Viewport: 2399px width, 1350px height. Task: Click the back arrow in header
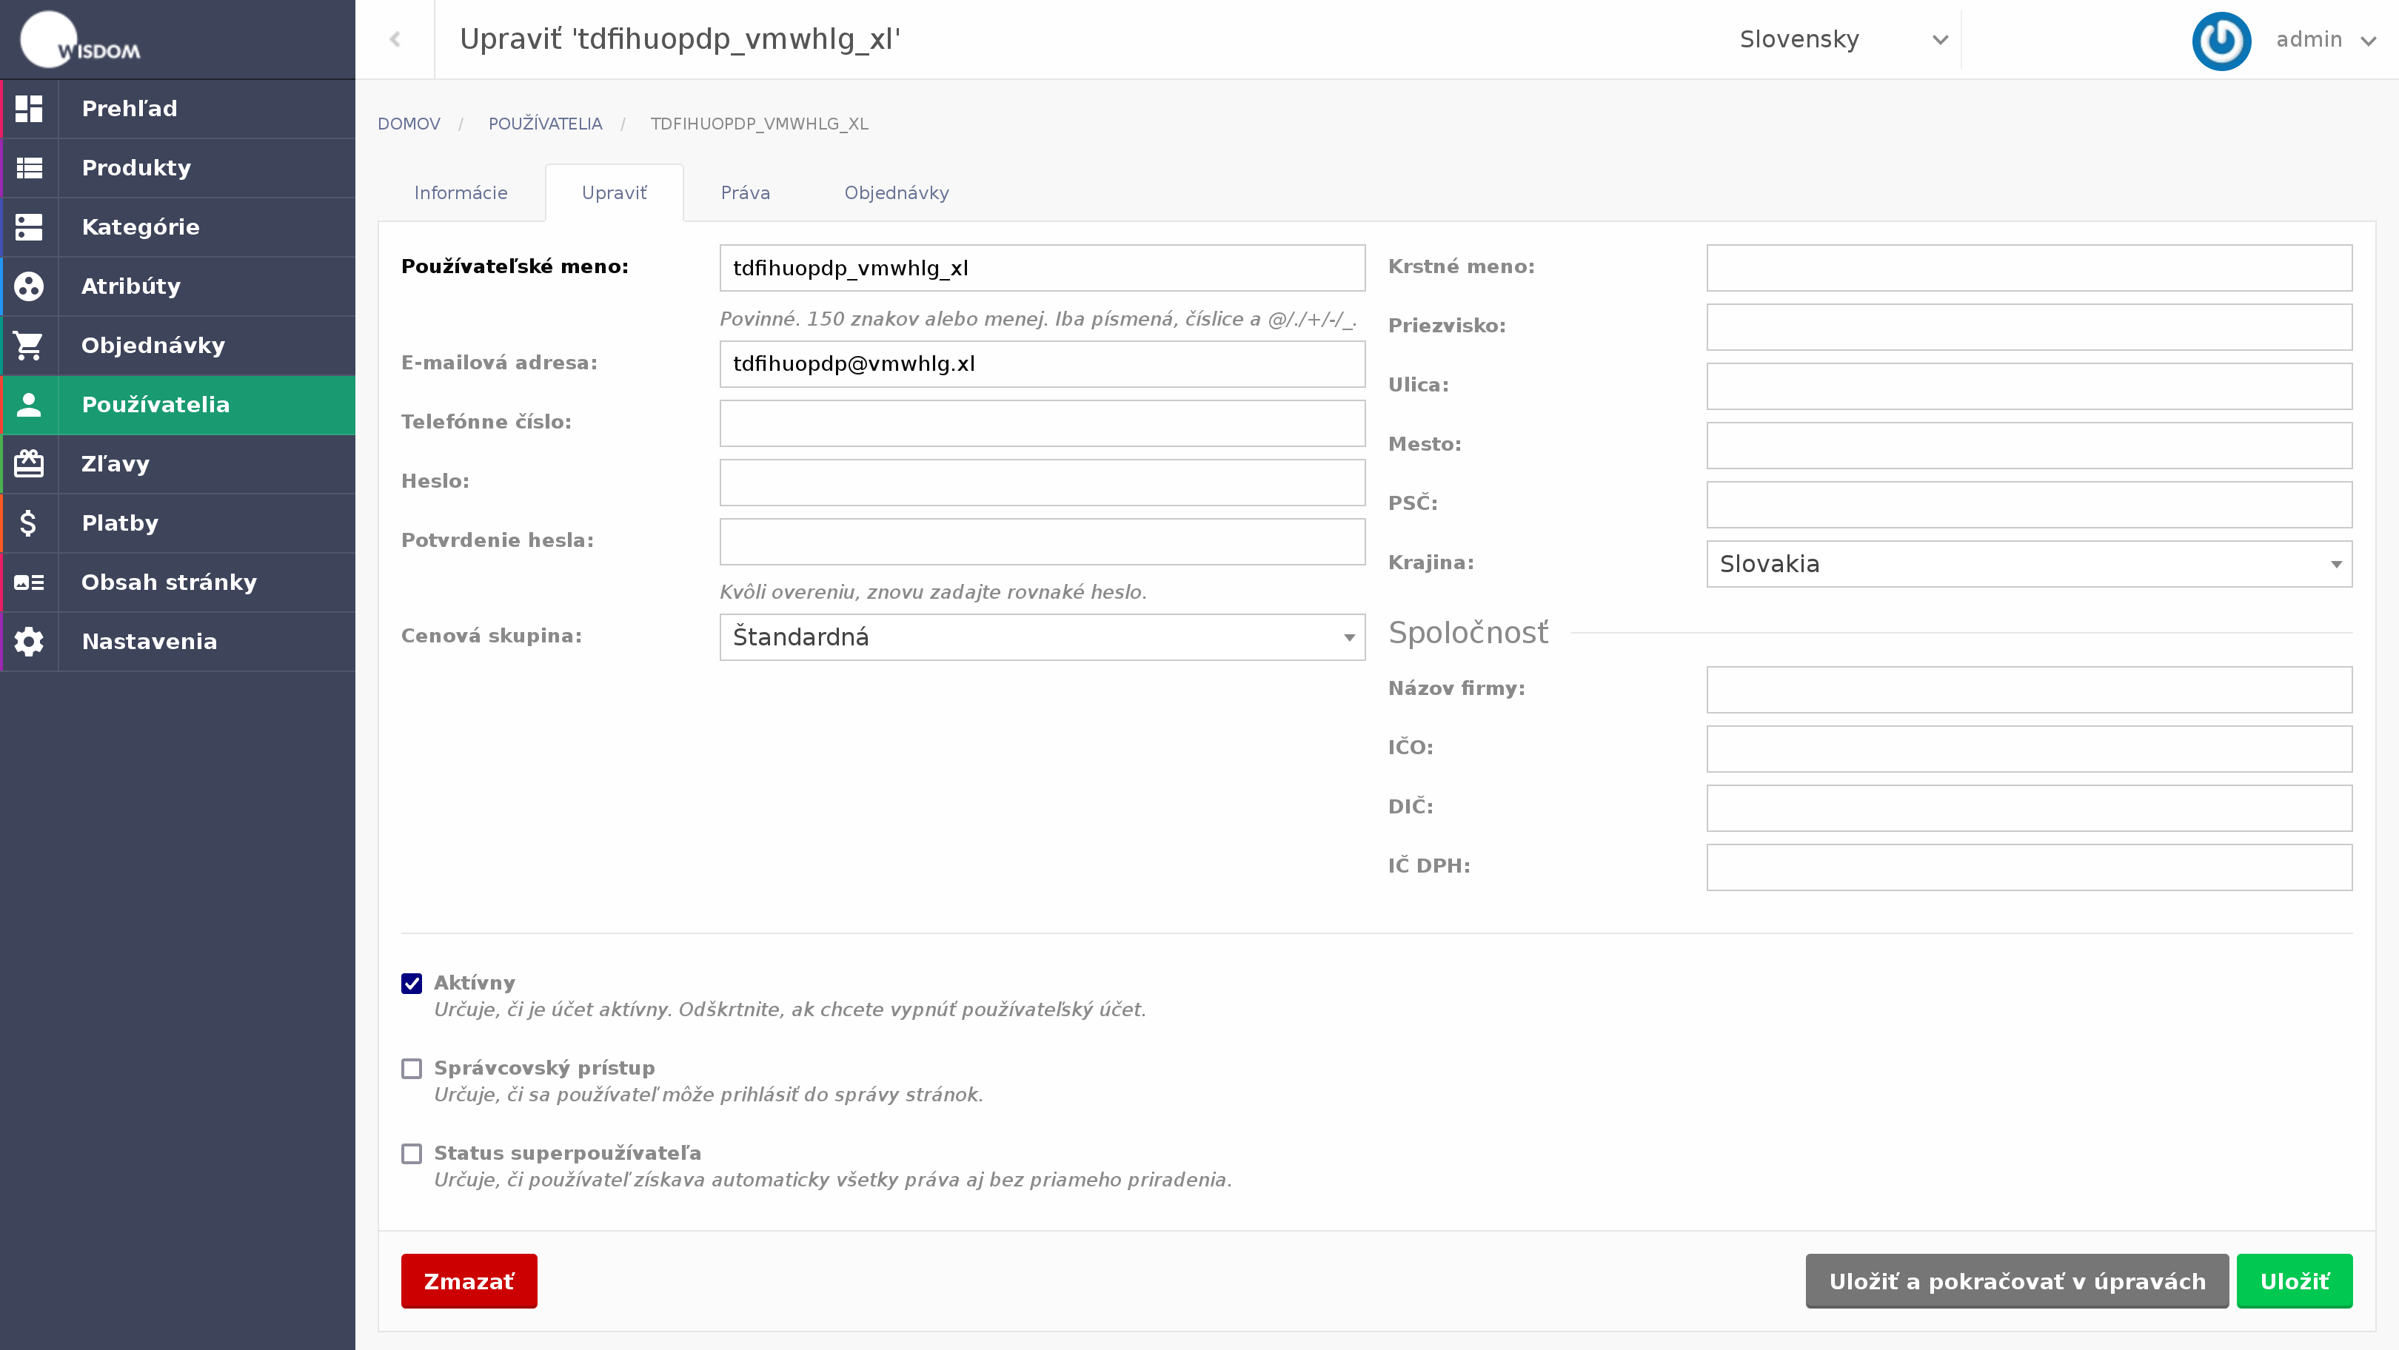395,39
